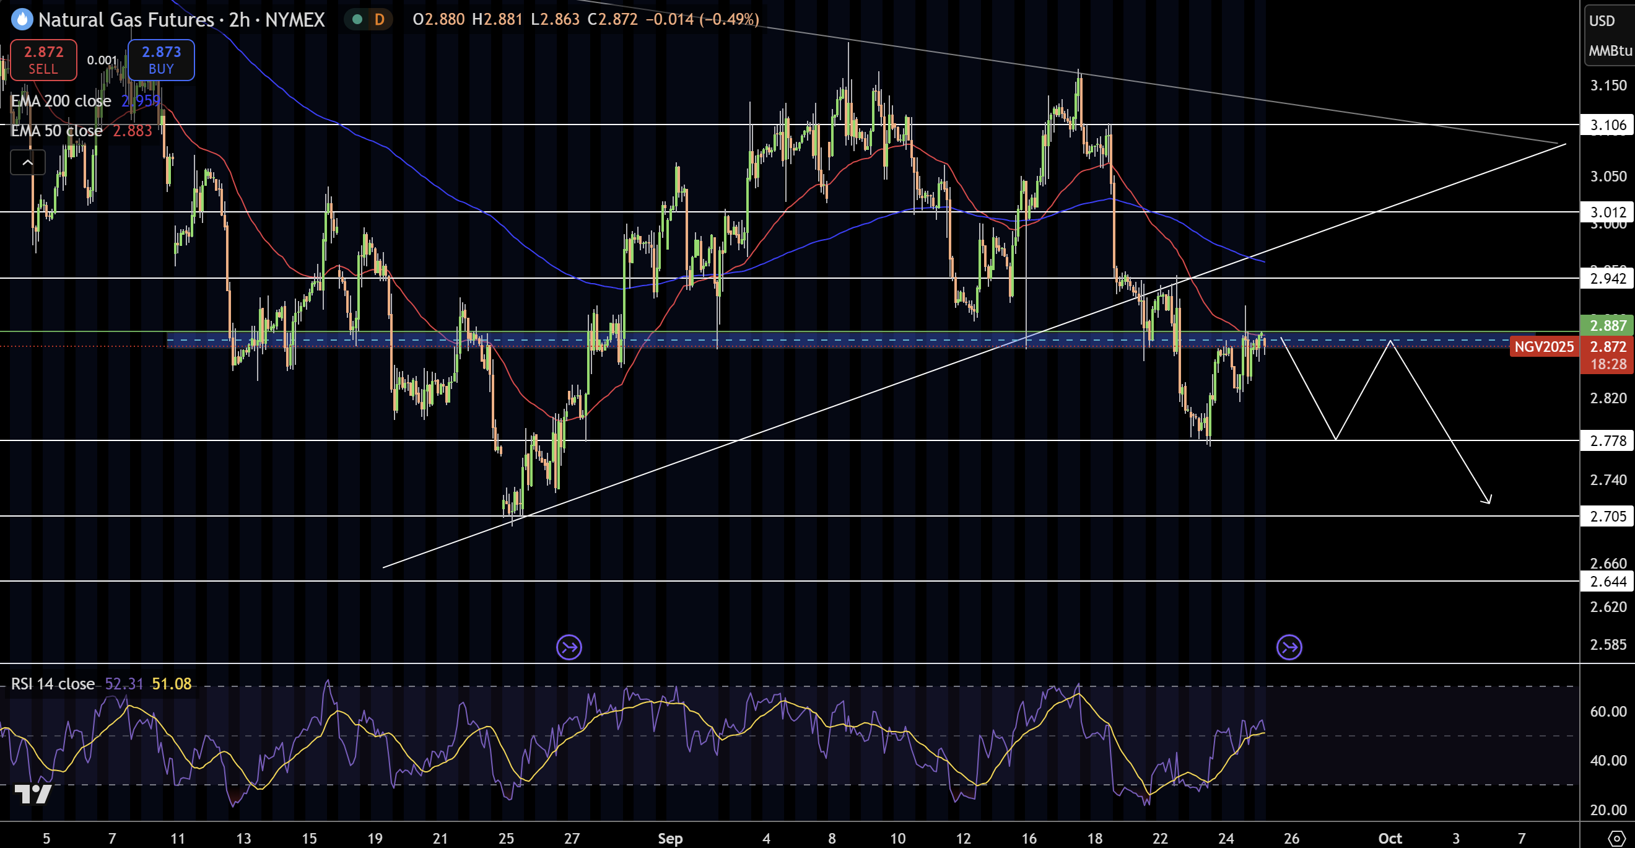Image resolution: width=1635 pixels, height=848 pixels.
Task: Click the contract rollover marker near Sep 26
Action: pyautogui.click(x=1289, y=647)
